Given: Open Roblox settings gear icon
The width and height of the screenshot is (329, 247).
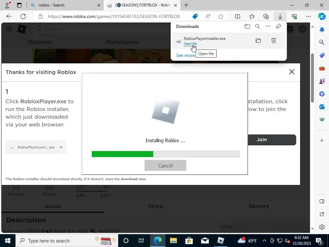Looking at the screenshot, I should (x=302, y=29).
